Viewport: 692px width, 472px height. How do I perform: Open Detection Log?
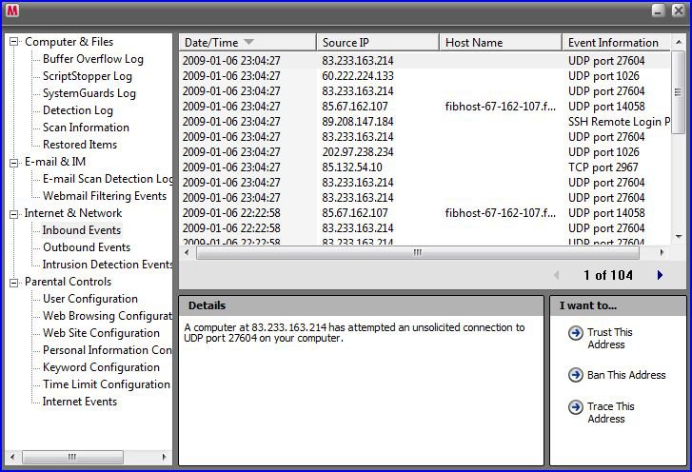pos(78,110)
